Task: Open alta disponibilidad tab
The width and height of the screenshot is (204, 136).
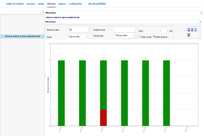Action: coord(97,4)
